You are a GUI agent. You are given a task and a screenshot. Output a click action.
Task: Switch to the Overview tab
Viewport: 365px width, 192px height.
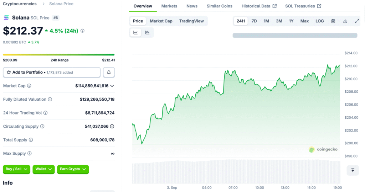coord(143,6)
